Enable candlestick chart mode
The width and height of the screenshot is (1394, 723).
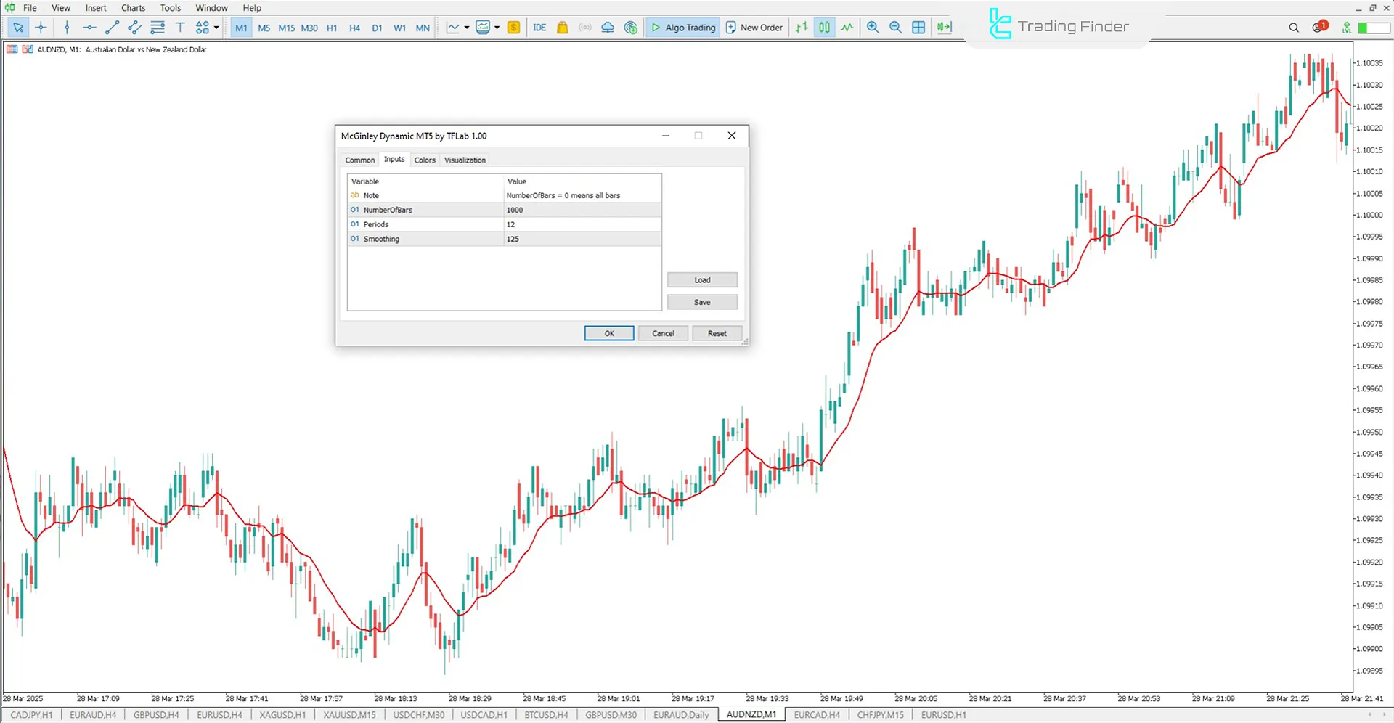pyautogui.click(x=824, y=27)
